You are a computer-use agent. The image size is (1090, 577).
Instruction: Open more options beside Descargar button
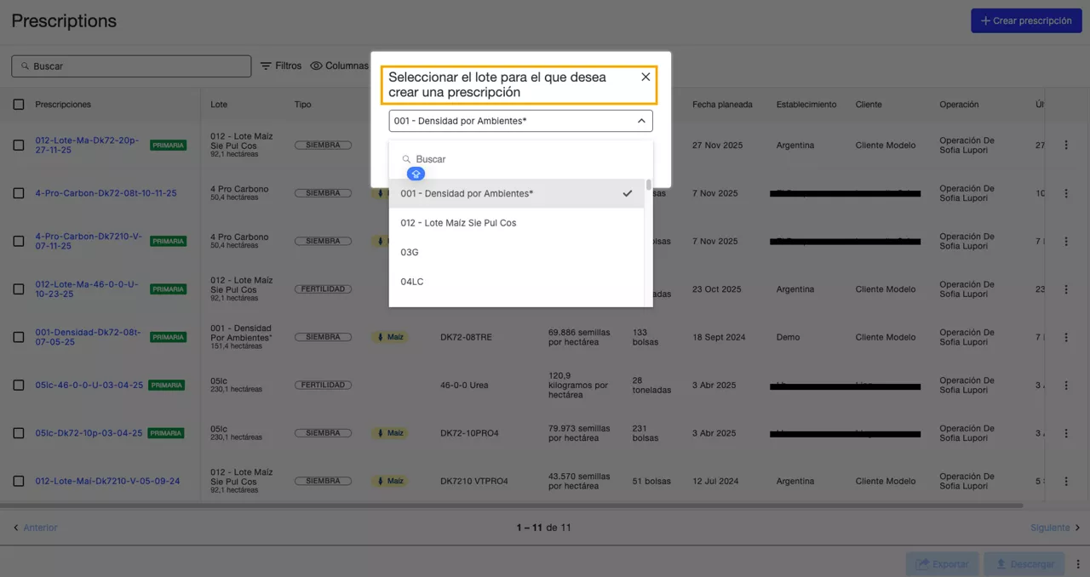pos(1078,563)
